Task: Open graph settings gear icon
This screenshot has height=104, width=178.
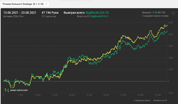Action: tap(173, 13)
